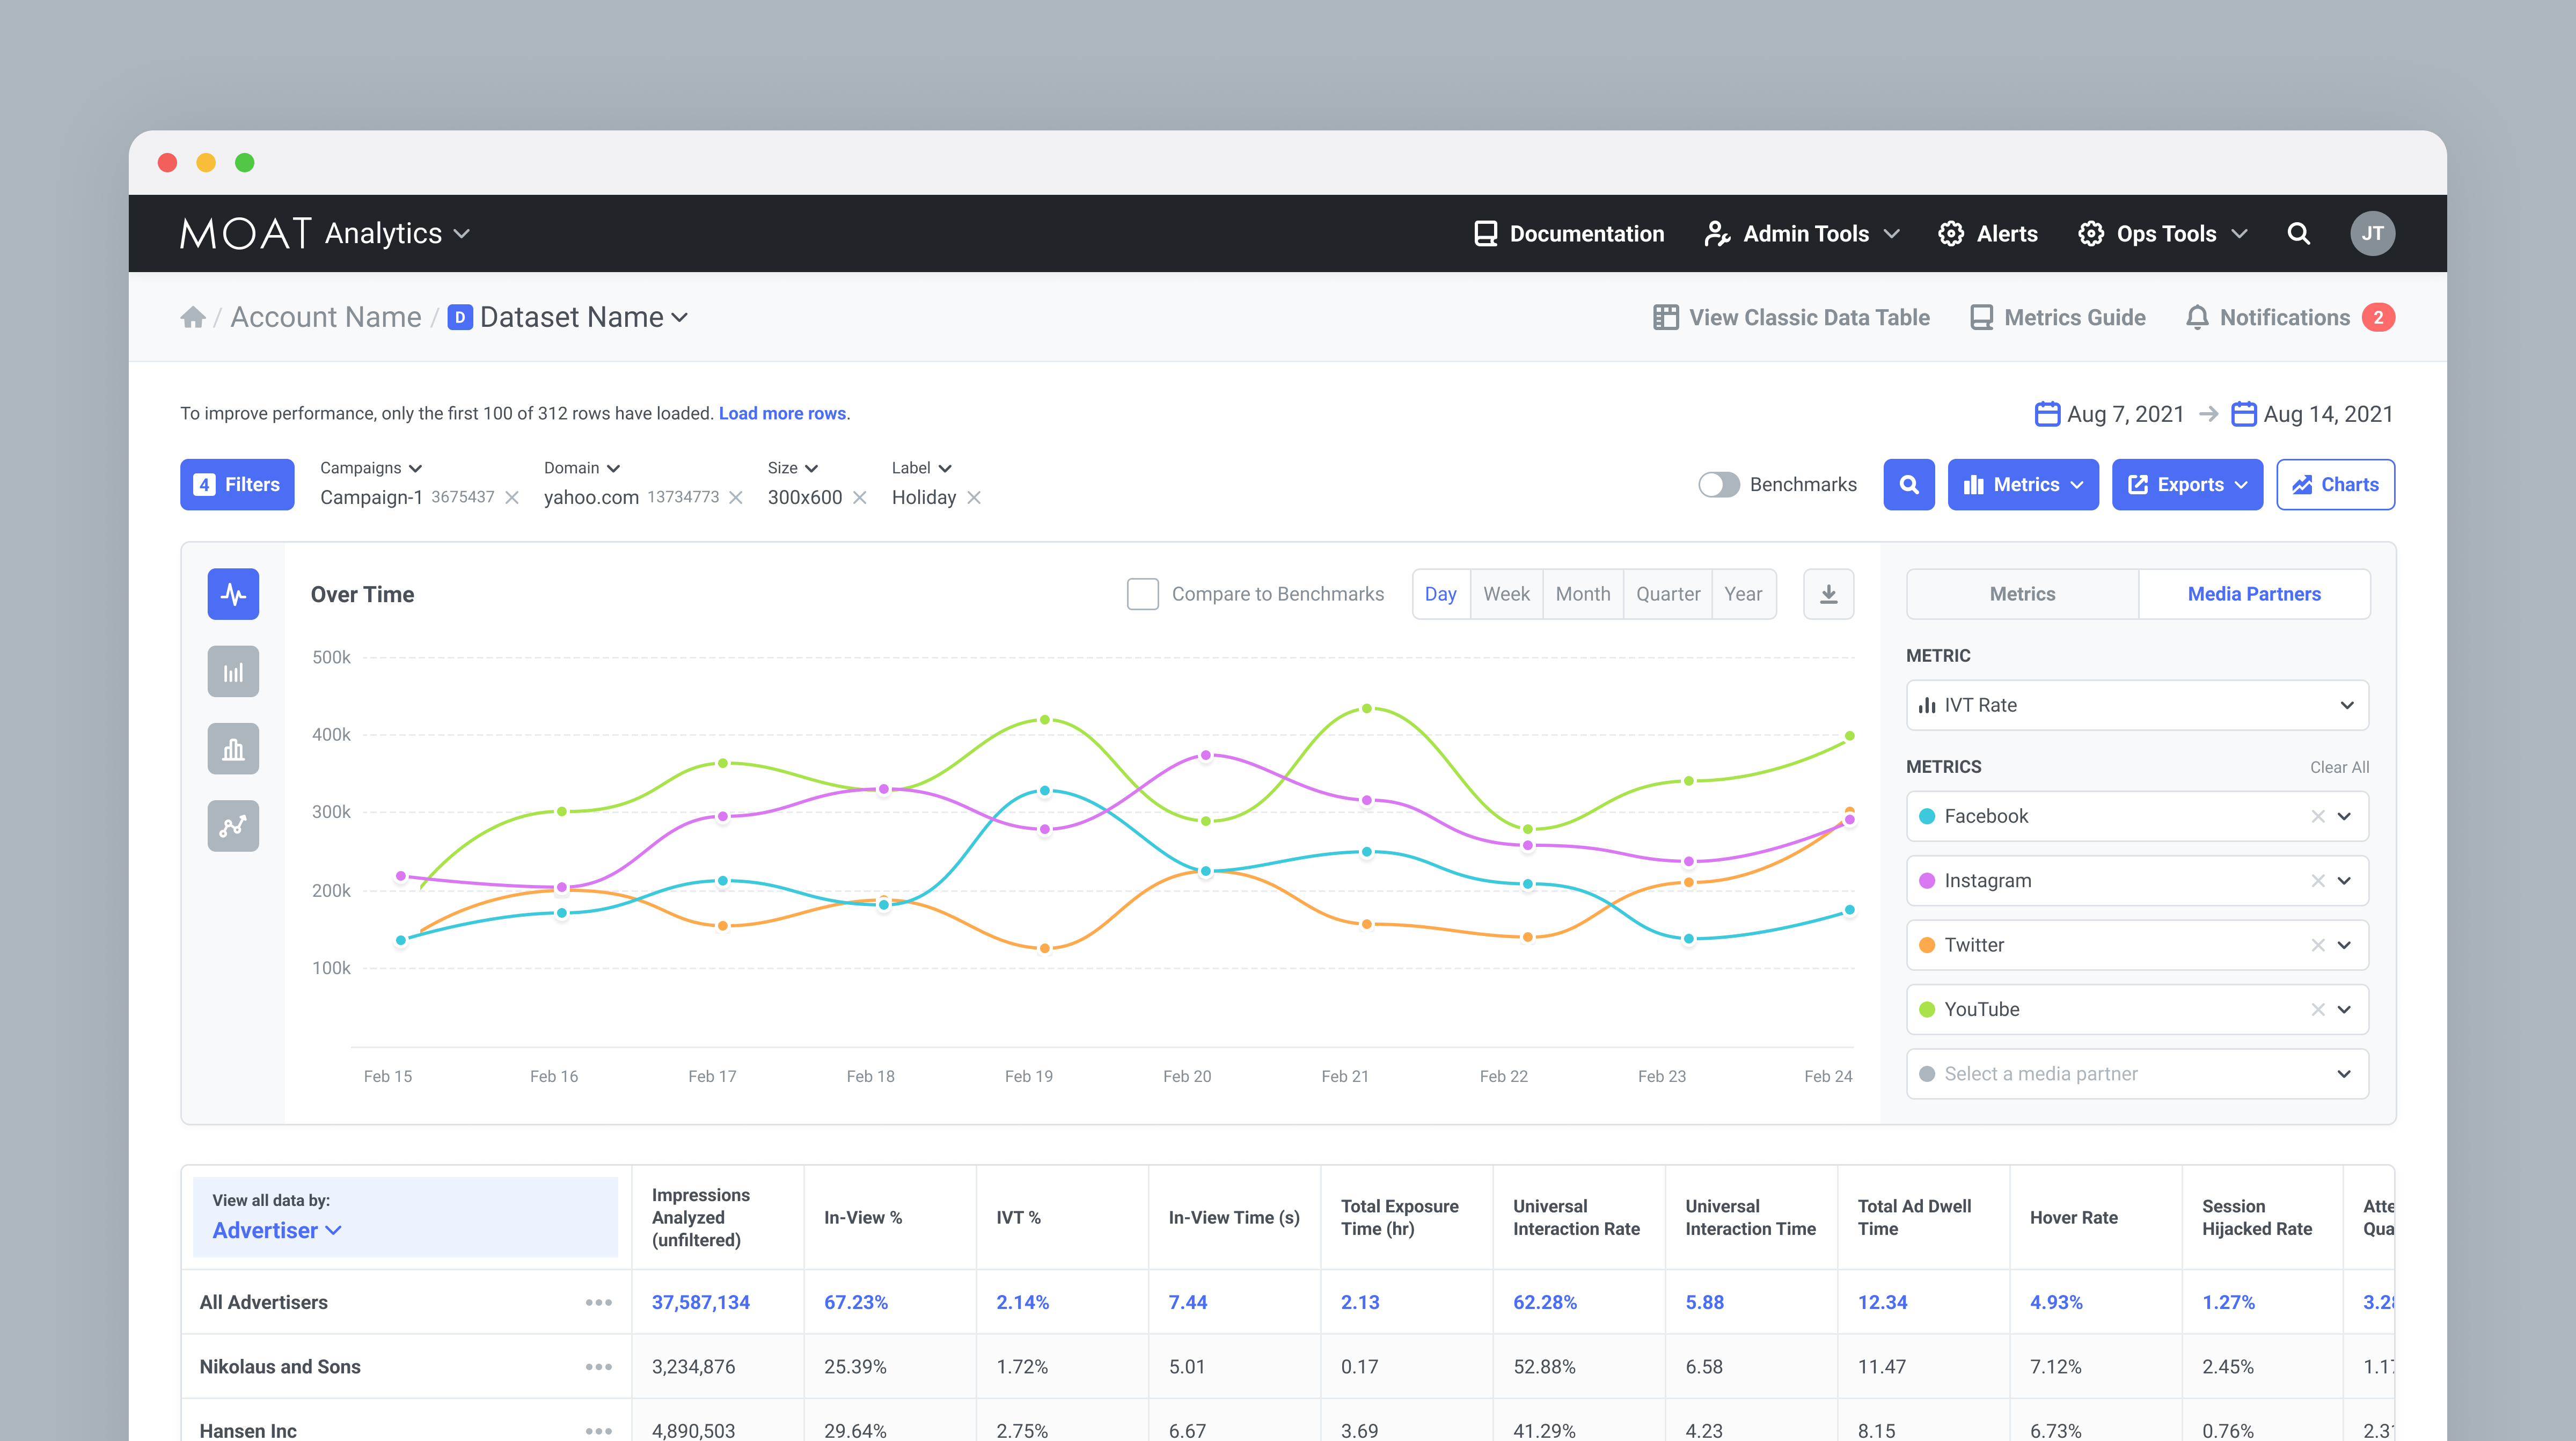Select the Week time granularity

point(1506,594)
